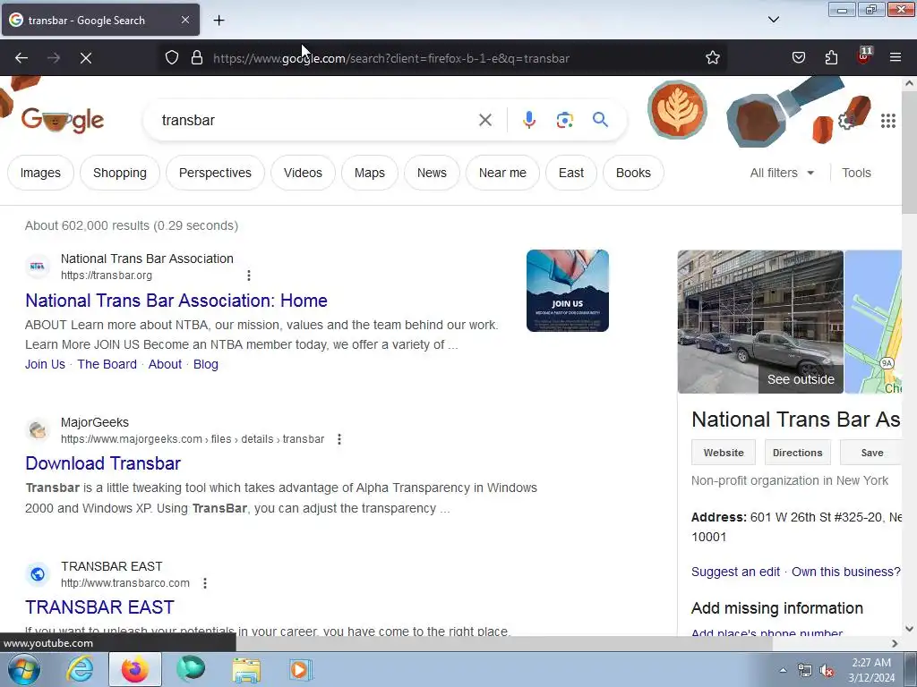917x687 pixels.
Task: Open the About sitelink
Action: [x=165, y=364]
